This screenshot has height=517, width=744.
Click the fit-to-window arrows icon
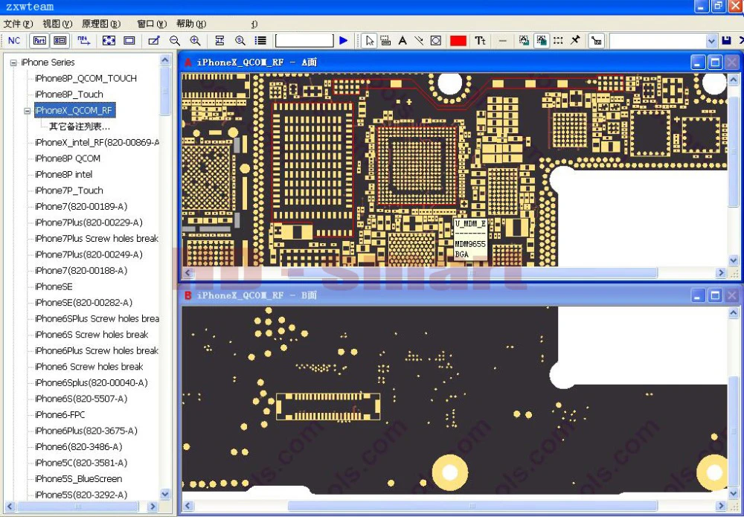click(109, 41)
